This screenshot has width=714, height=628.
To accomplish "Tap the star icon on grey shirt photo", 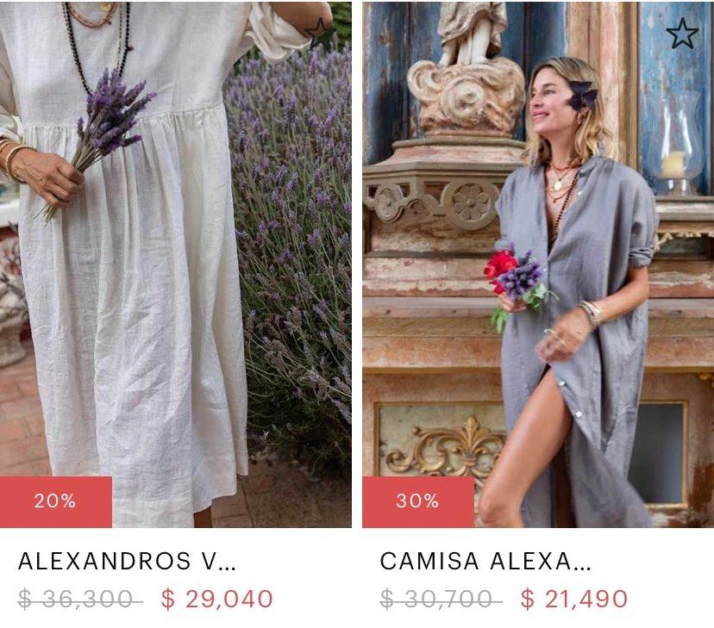I will pyautogui.click(x=682, y=34).
